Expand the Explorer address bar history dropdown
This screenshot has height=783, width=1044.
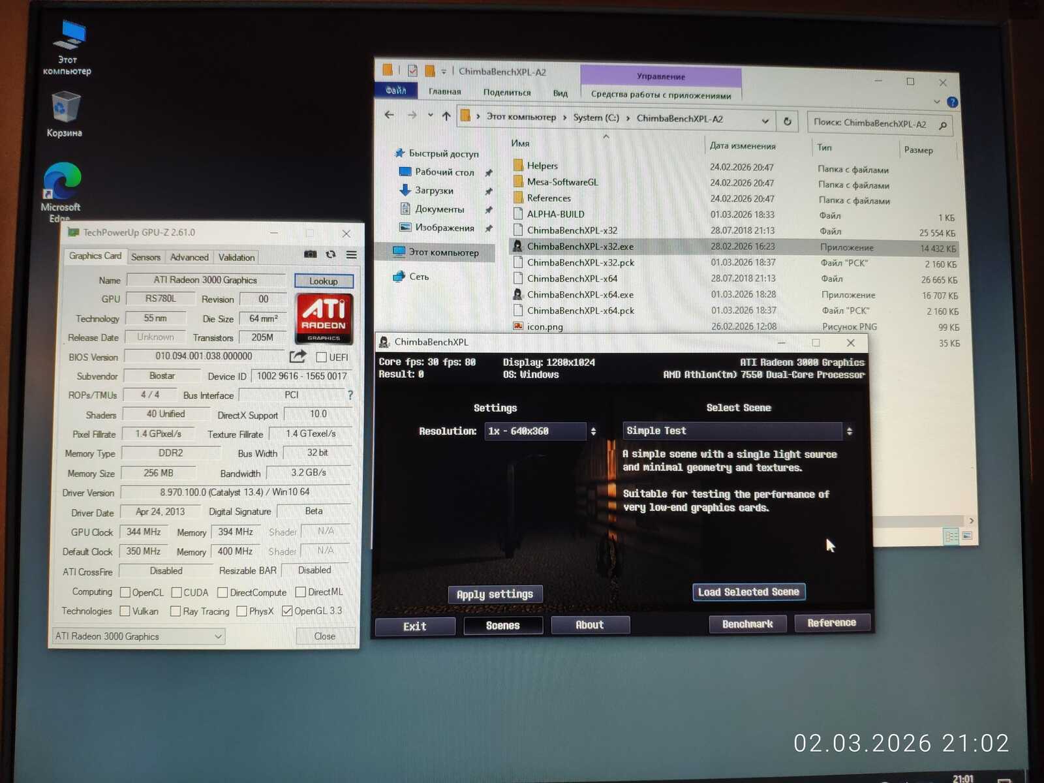coord(765,121)
